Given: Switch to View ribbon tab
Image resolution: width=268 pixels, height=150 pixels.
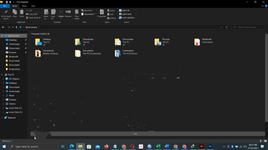Looking at the screenshot, I should (x=33, y=6).
